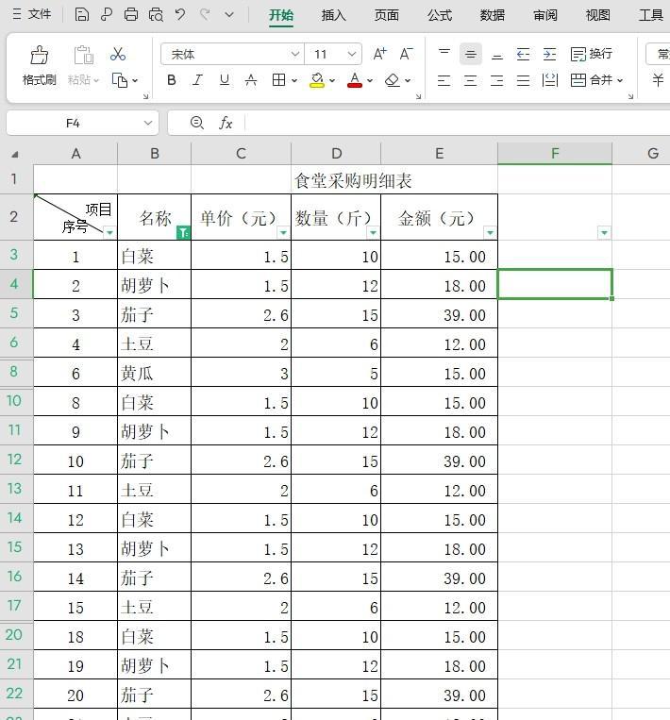Viewport: 670px width, 720px height.
Task: Click the Clear eraser icon
Action: click(393, 80)
